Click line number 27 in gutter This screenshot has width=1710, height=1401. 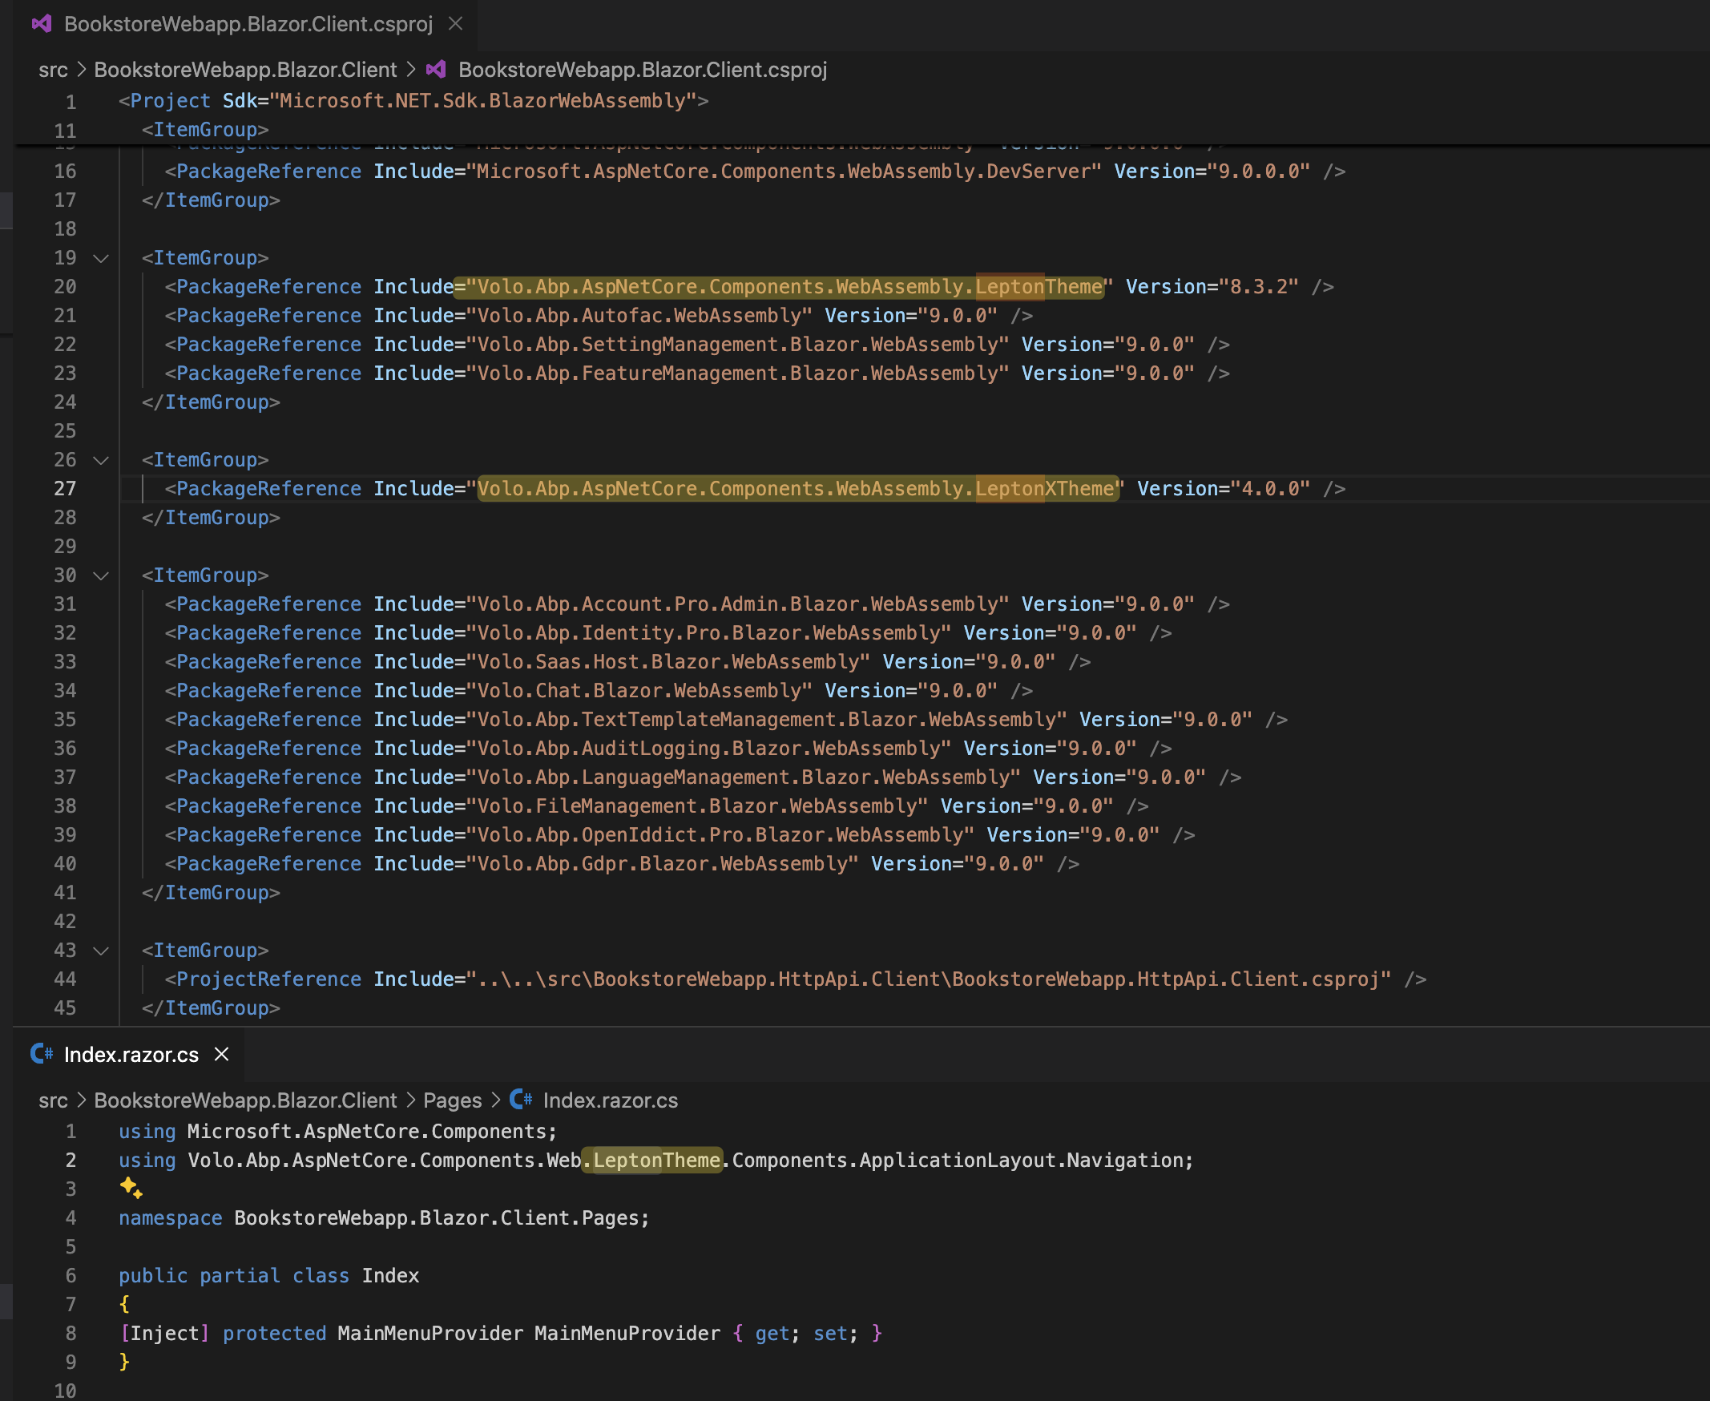coord(65,488)
